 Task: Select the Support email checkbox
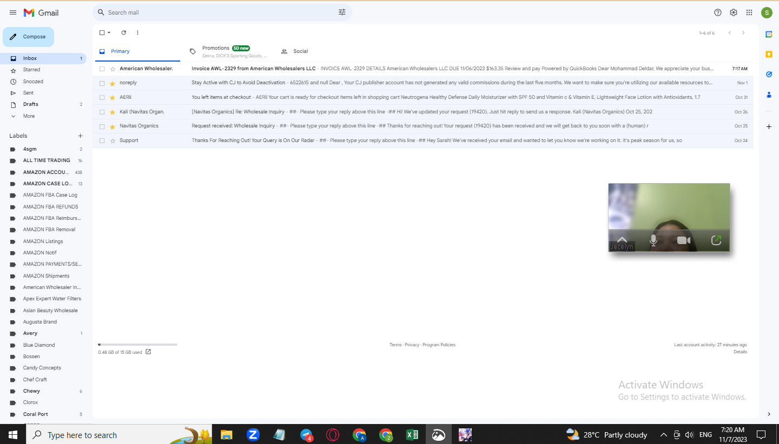point(102,141)
